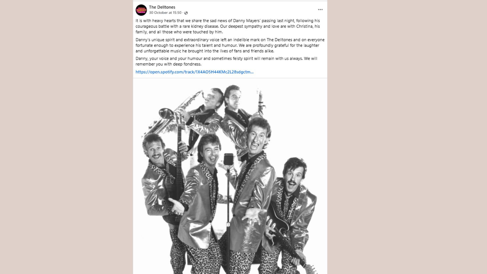
Task: Open the 30 October at 15:50 timestamp
Action: click(165, 13)
